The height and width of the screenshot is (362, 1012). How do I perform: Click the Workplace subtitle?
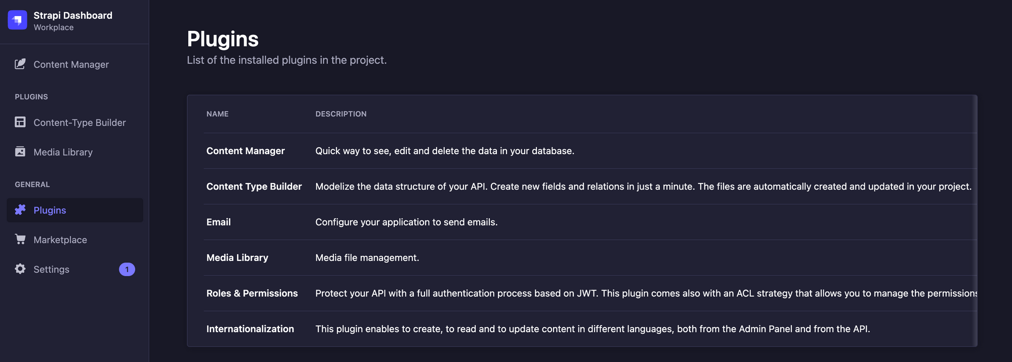tap(54, 27)
